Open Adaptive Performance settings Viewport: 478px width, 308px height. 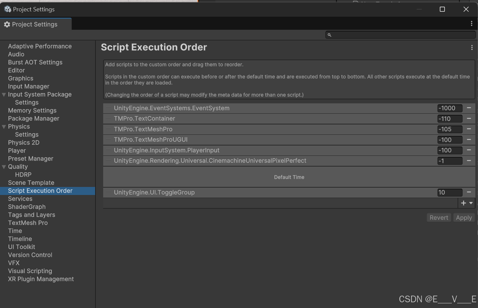tap(40, 46)
